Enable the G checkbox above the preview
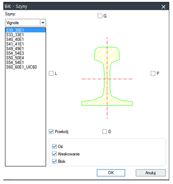 pos(100,16)
